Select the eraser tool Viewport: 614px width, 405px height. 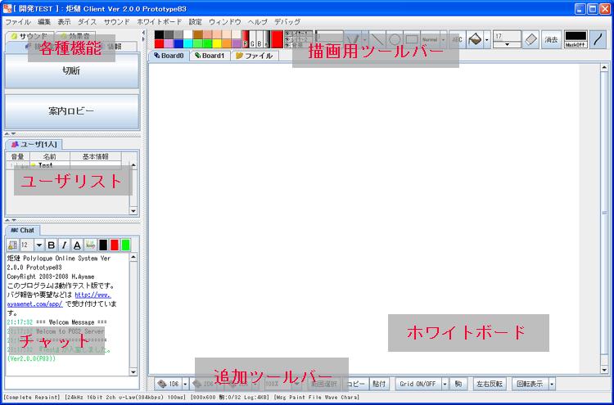pyautogui.click(x=531, y=39)
